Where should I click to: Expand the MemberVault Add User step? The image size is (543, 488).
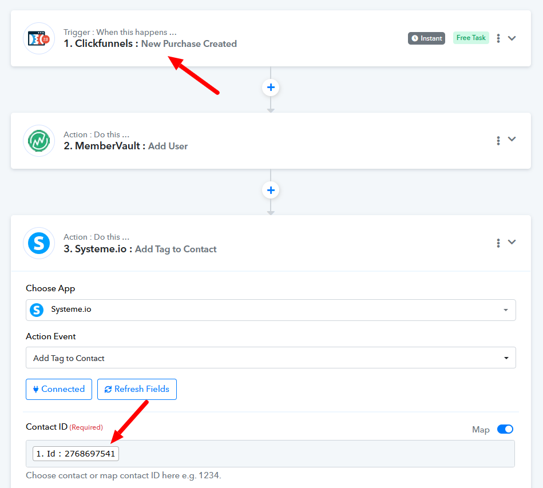tap(512, 139)
